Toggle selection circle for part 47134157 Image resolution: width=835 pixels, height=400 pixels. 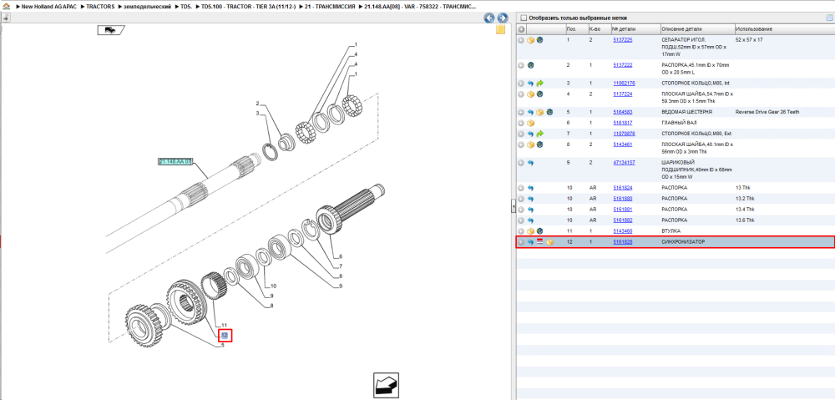point(521,163)
